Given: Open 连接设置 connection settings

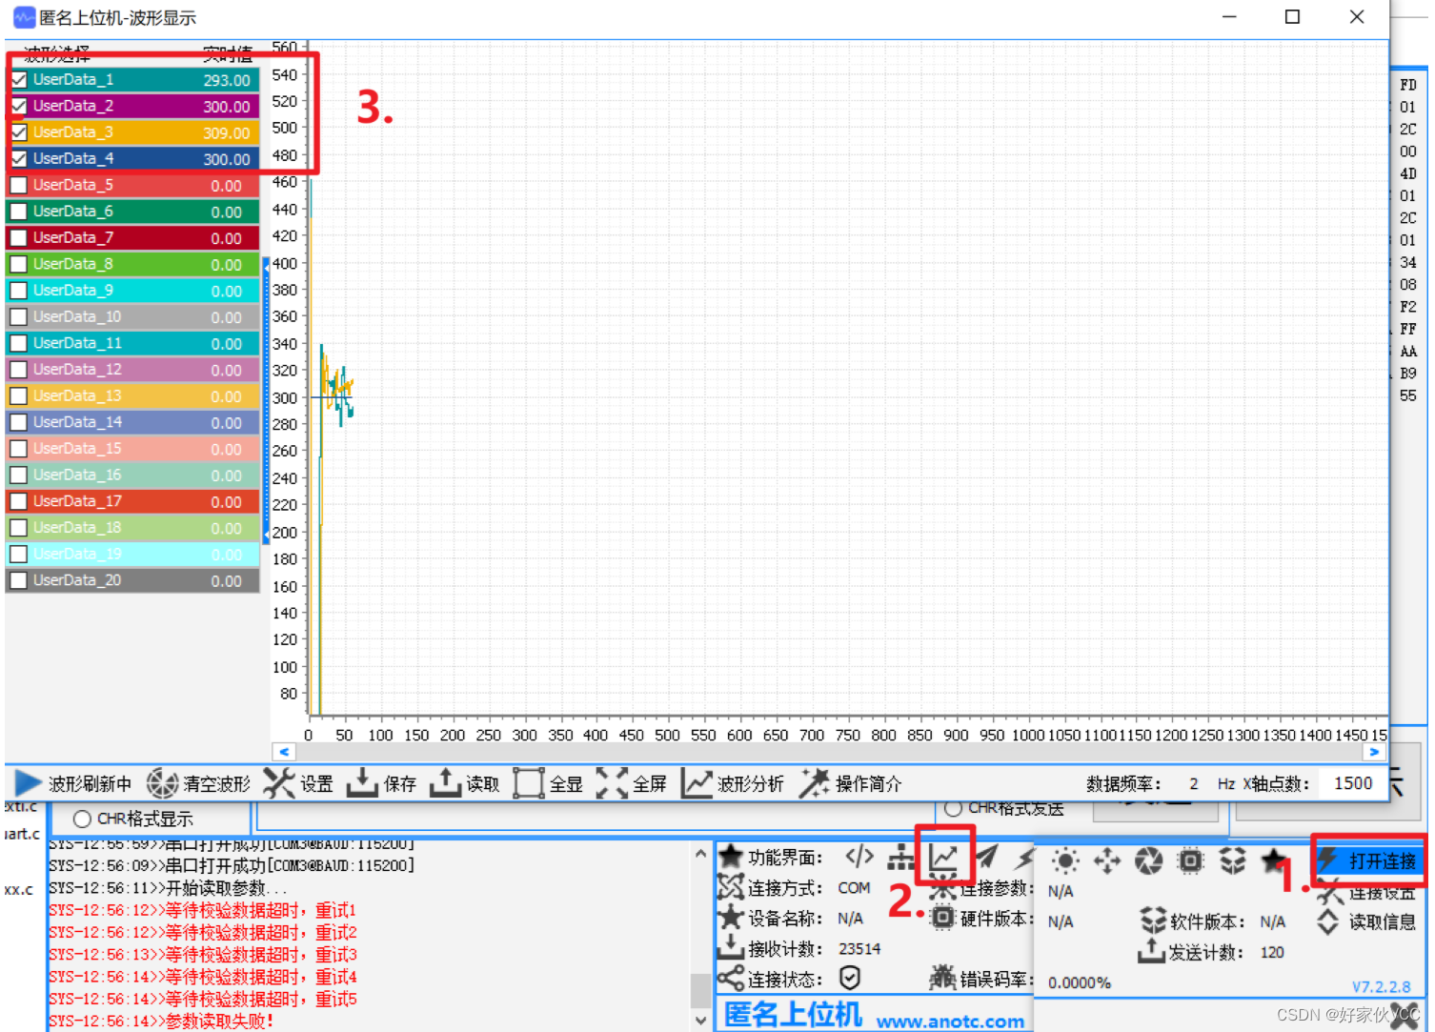Looking at the screenshot, I should 1366,893.
